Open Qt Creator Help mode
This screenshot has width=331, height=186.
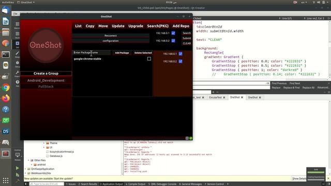pyautogui.click(x=17, y=83)
